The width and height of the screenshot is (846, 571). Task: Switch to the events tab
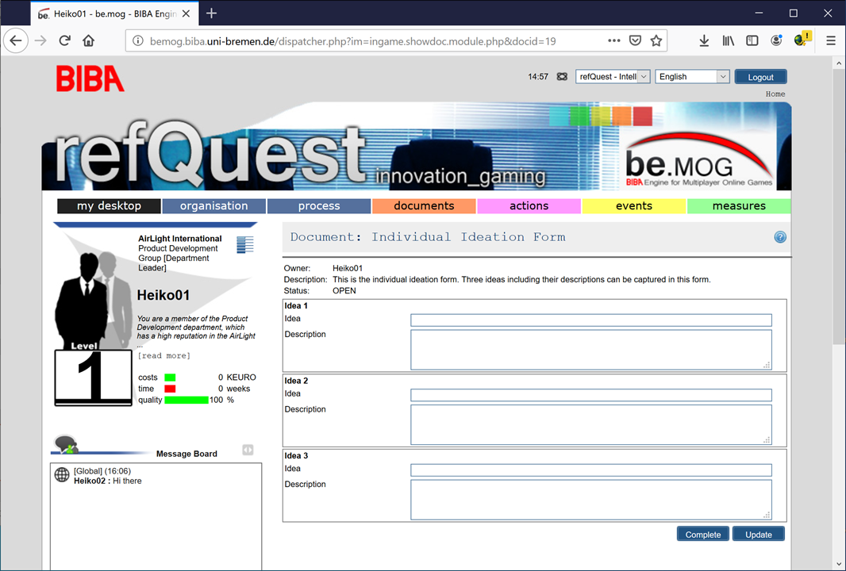634,206
